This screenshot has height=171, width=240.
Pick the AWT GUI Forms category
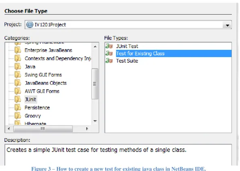point(42,91)
